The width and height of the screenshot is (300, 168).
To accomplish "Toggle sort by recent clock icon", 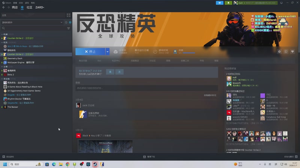I will (66, 22).
